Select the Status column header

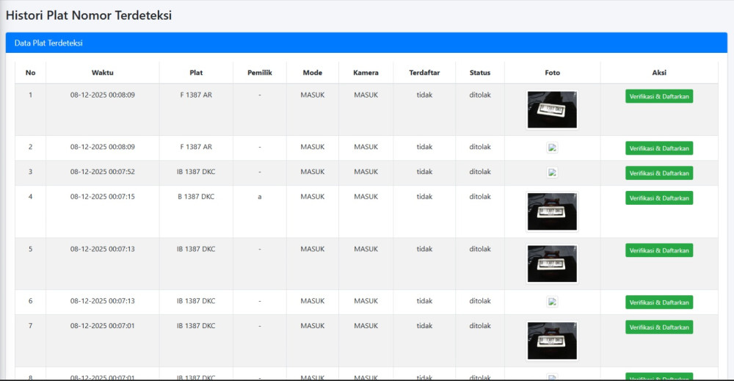click(480, 73)
